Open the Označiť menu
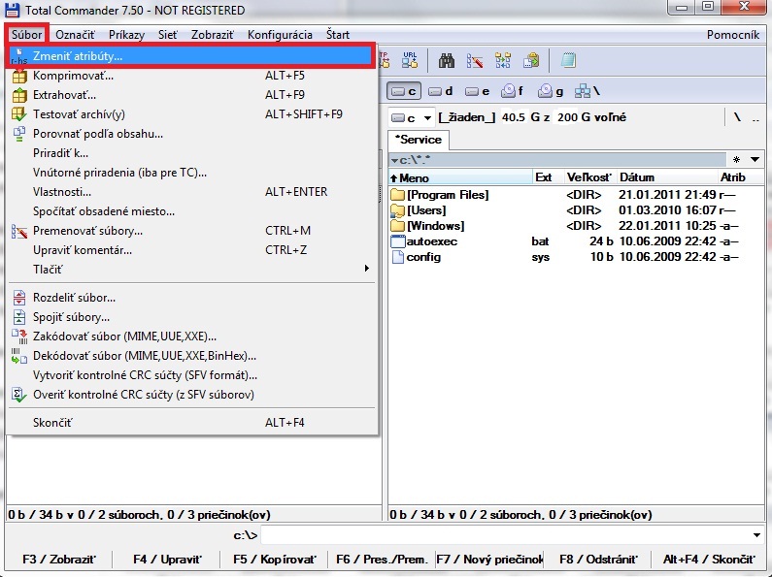This screenshot has width=772, height=577. point(75,35)
